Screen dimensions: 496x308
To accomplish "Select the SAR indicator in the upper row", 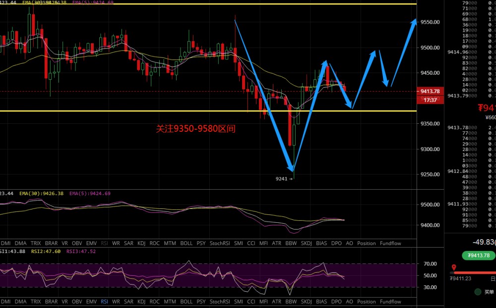I will pos(128,244).
